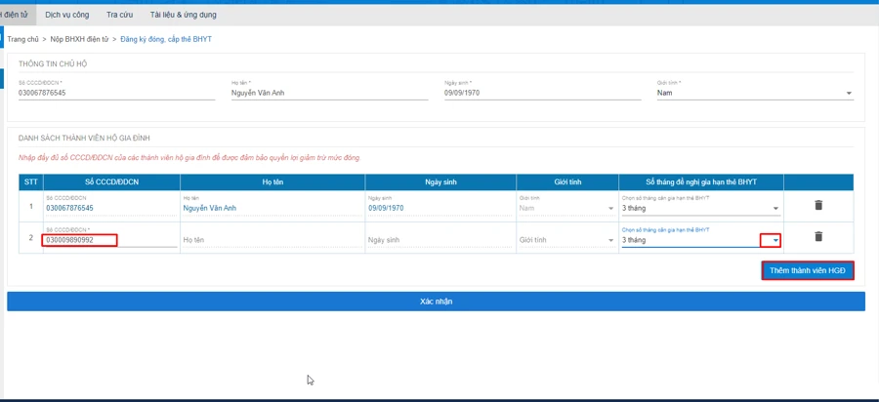The image size is (879, 402).
Task: Delete second family member row trash icon
Action: (818, 237)
